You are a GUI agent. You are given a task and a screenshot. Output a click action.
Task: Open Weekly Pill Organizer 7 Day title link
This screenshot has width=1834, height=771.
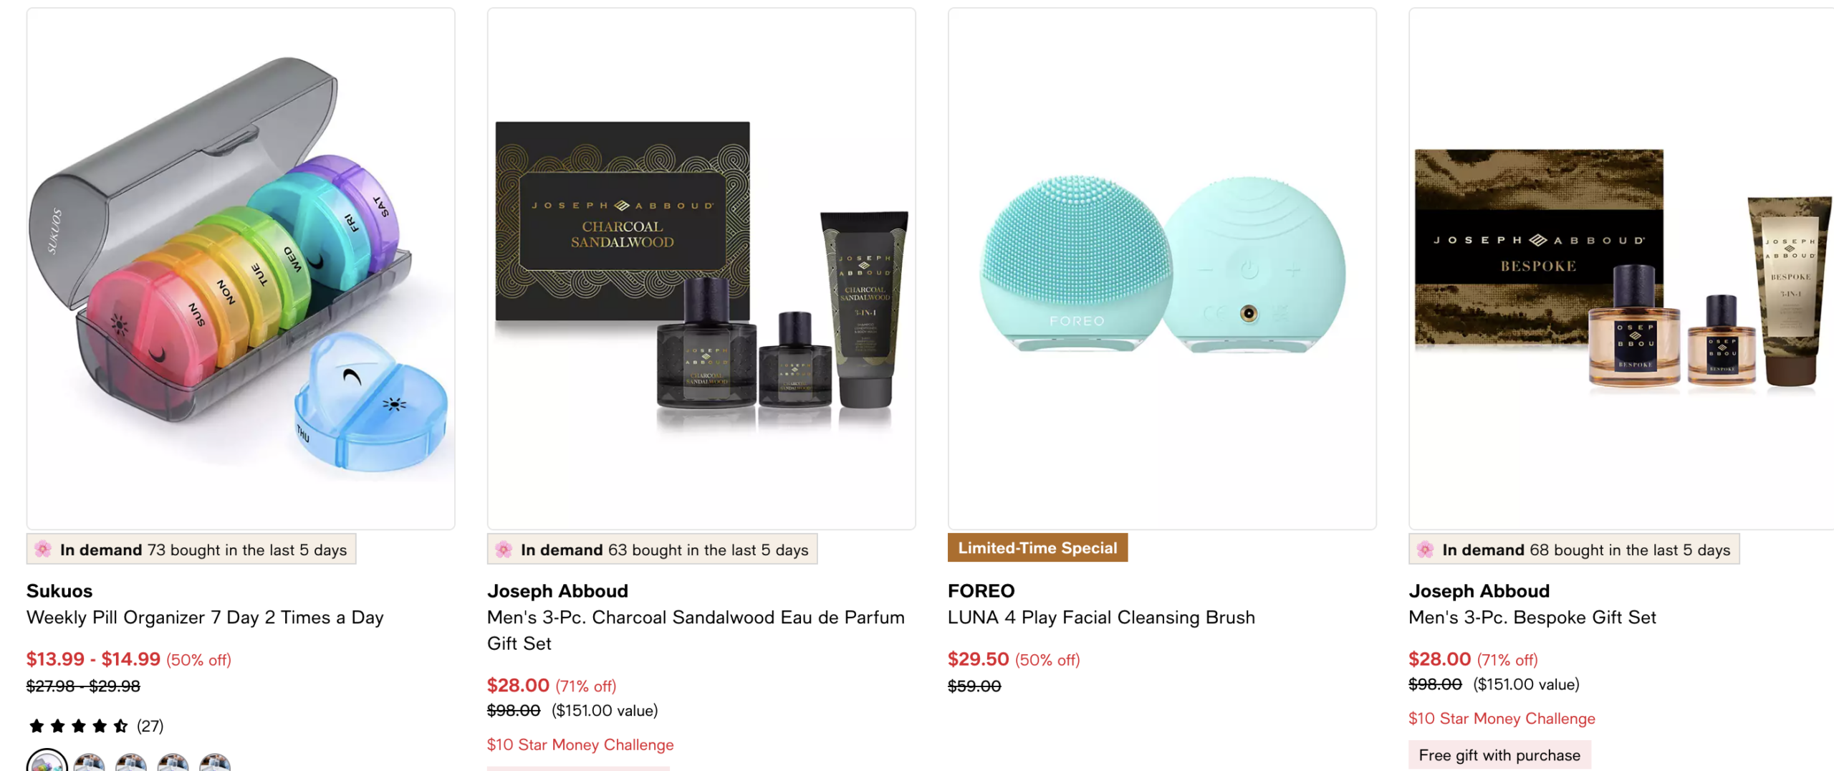click(x=205, y=617)
